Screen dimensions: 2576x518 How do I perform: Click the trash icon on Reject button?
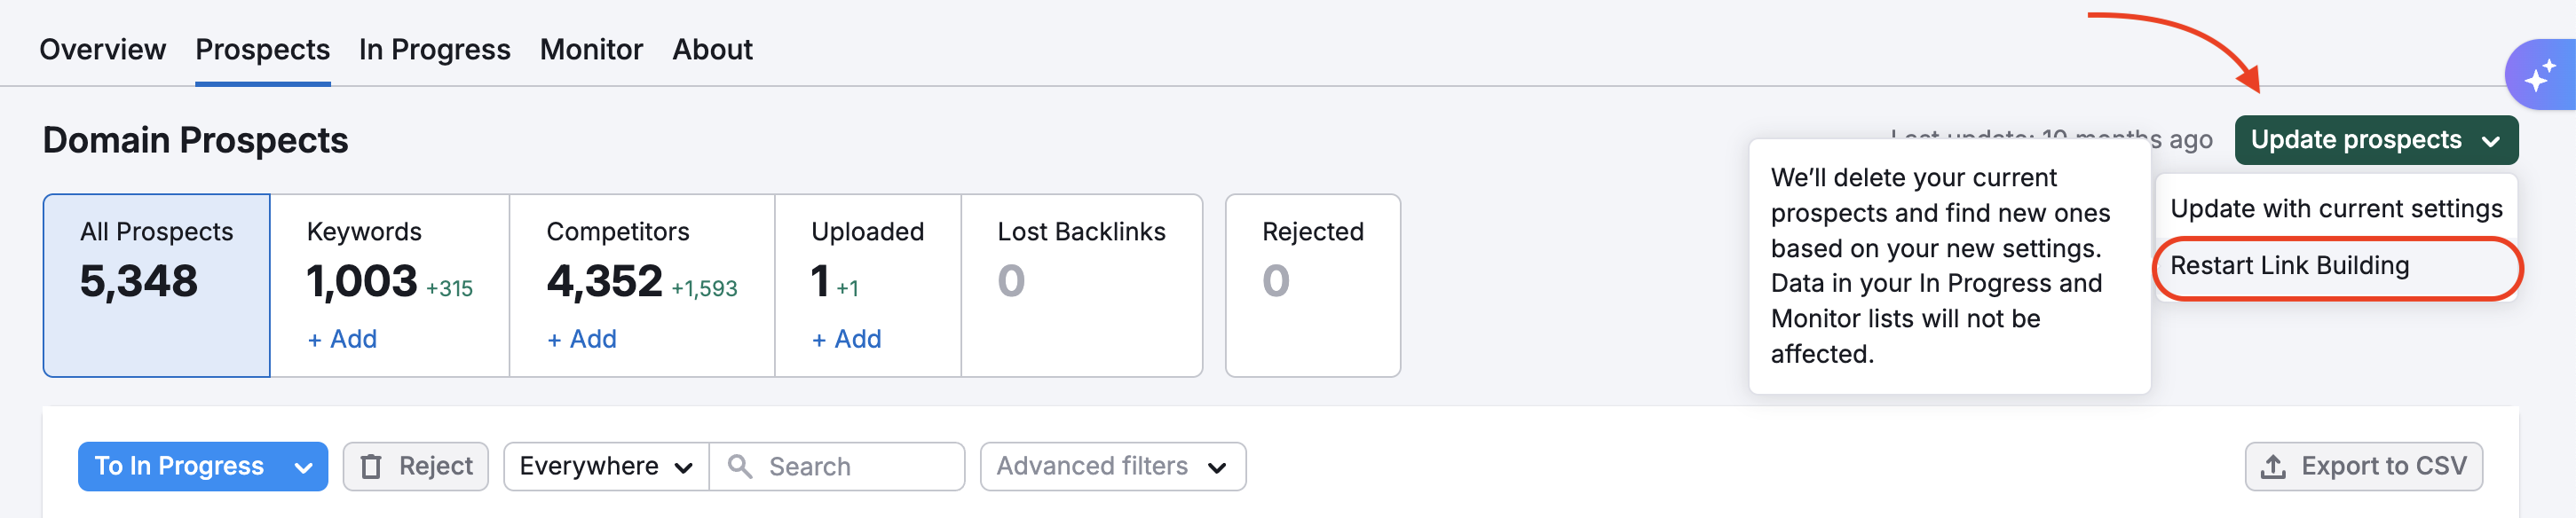click(371, 467)
